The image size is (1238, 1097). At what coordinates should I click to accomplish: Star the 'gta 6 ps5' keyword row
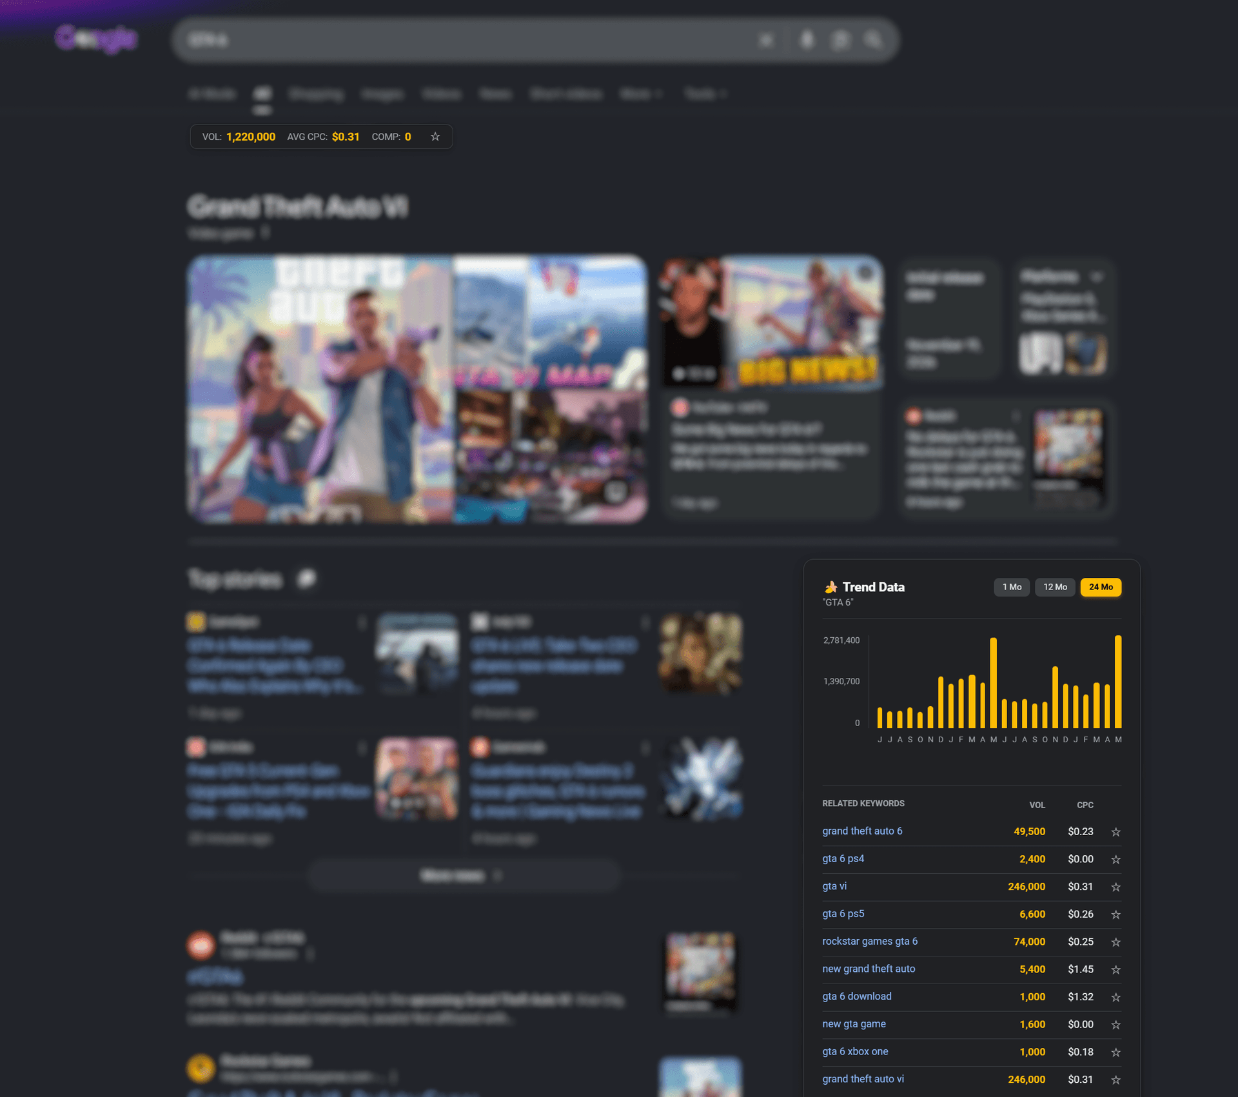(x=1115, y=914)
